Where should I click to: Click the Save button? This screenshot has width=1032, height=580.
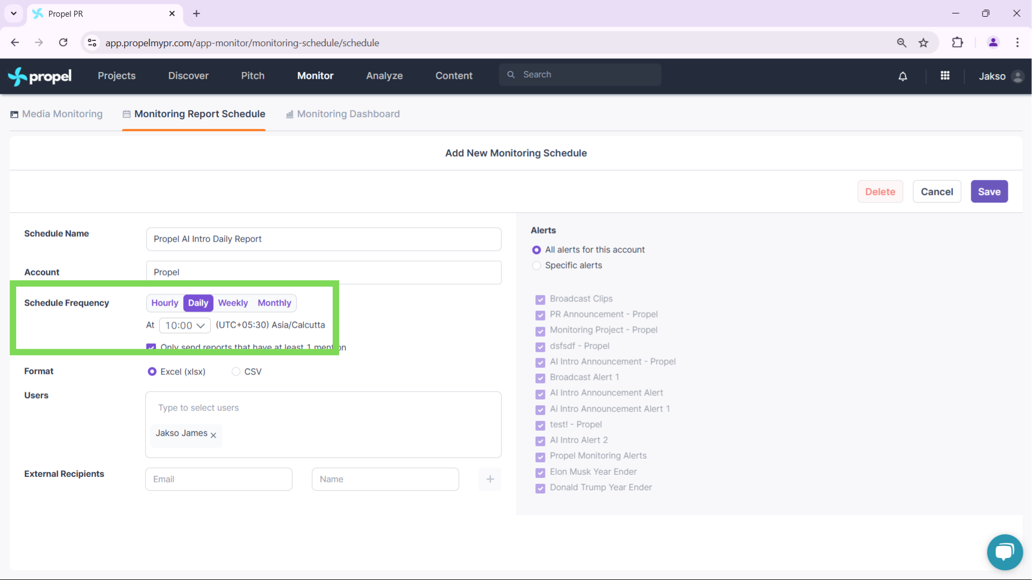[990, 192]
